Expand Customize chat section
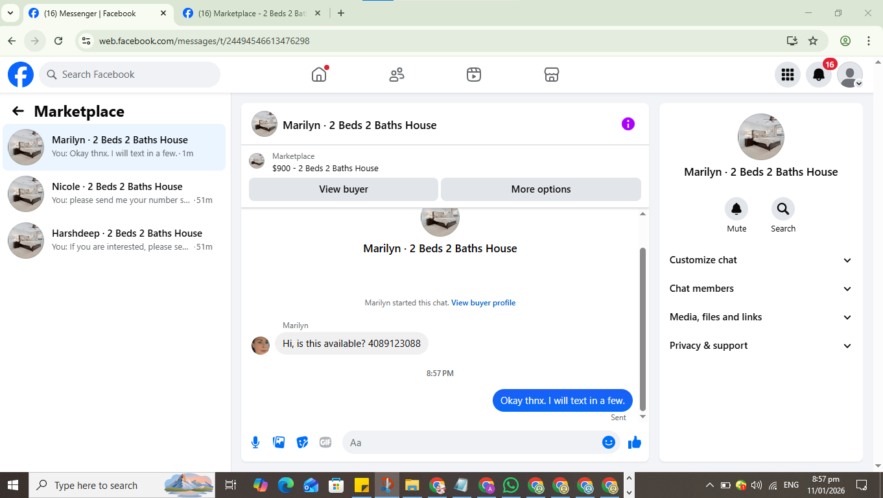883x498 pixels. pos(761,260)
